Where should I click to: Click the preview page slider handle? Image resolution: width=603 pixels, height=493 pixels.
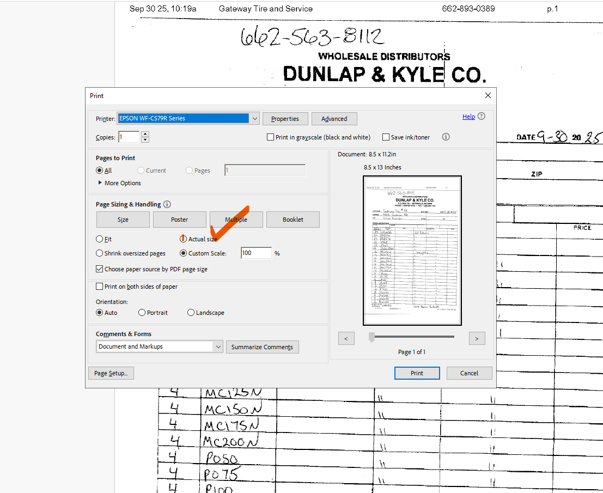coord(371,337)
